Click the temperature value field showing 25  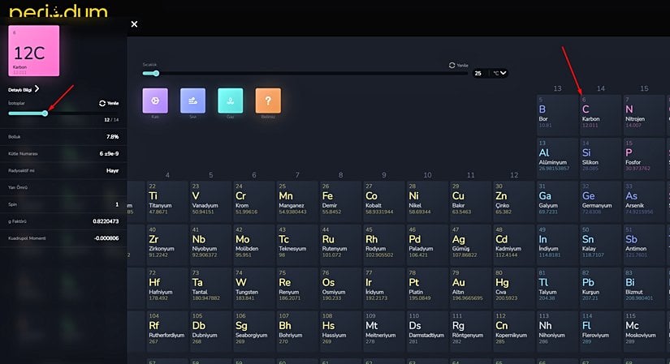479,73
